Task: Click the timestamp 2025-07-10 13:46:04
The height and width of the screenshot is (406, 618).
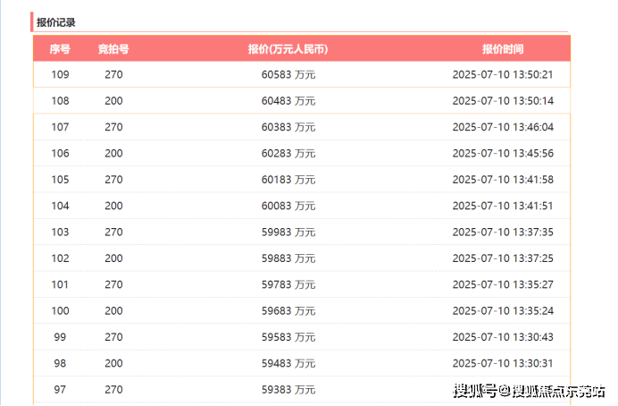Action: (x=503, y=127)
